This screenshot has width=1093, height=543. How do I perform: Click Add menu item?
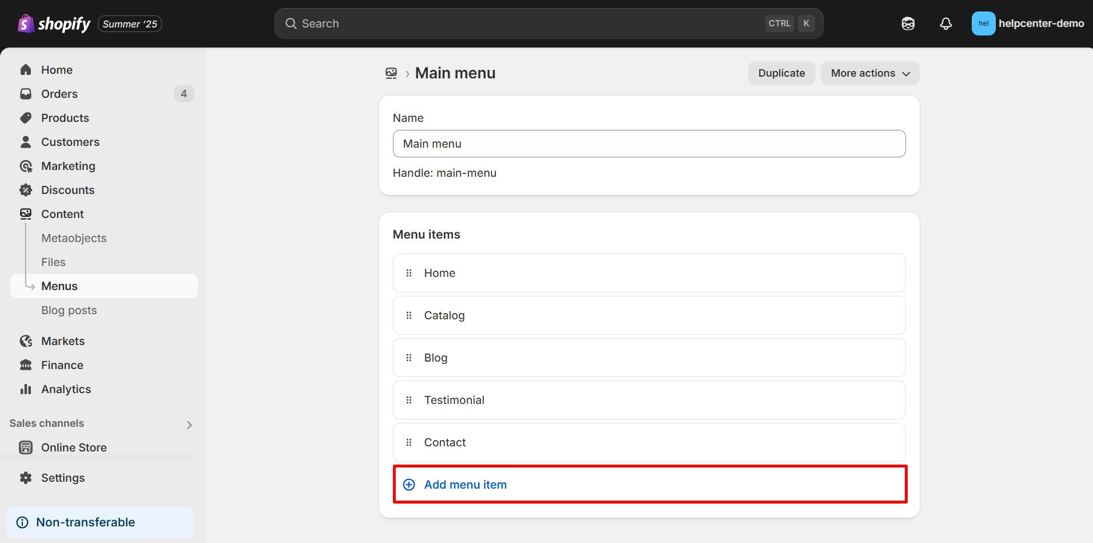click(465, 485)
